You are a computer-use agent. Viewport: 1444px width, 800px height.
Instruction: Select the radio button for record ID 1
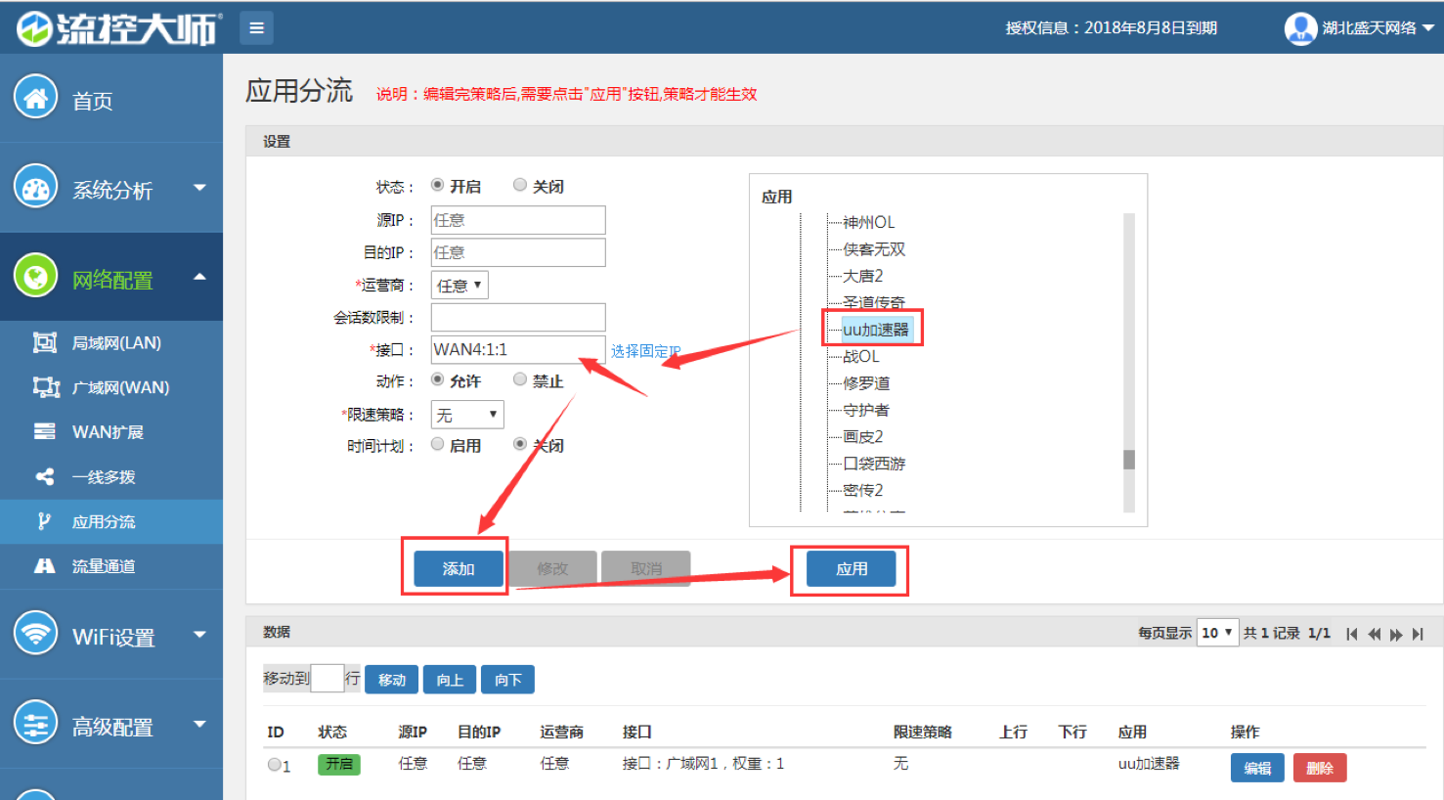tap(275, 765)
